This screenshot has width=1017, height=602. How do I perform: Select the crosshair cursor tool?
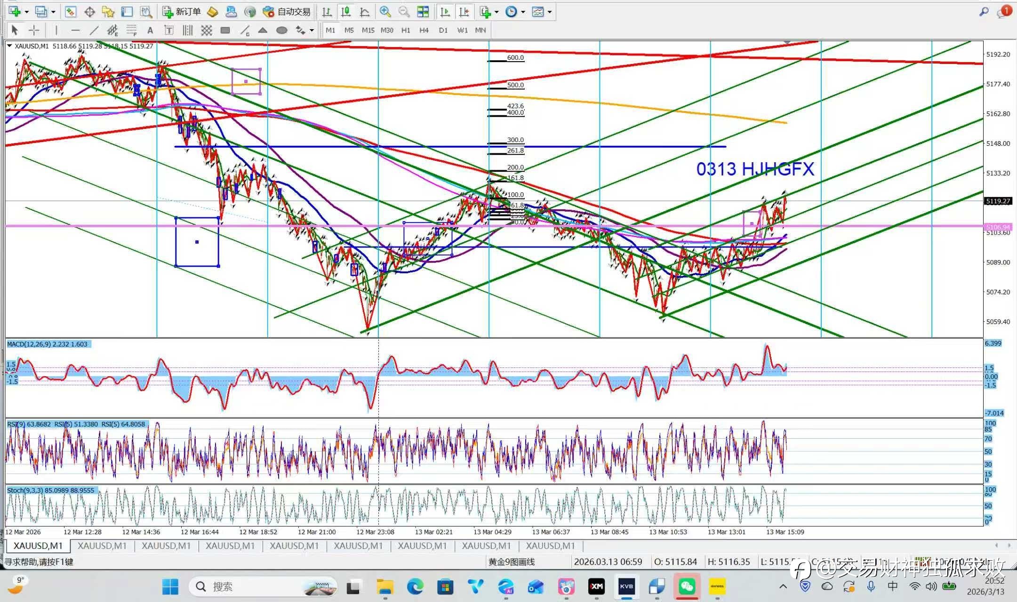pos(34,31)
